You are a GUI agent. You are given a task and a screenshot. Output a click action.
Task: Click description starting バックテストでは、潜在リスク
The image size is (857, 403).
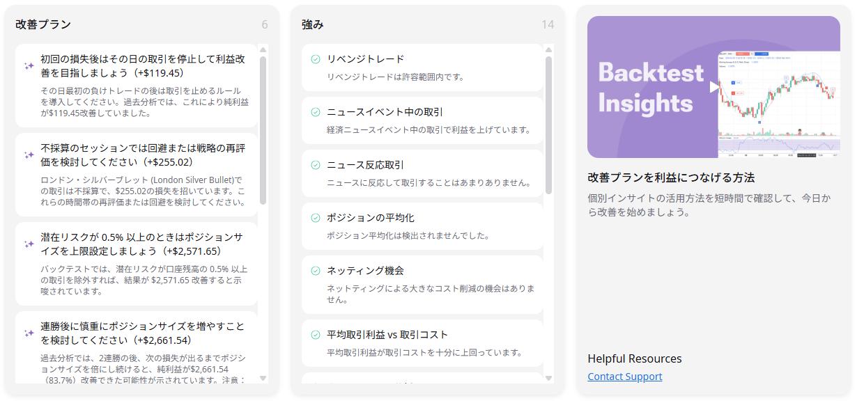(144, 280)
